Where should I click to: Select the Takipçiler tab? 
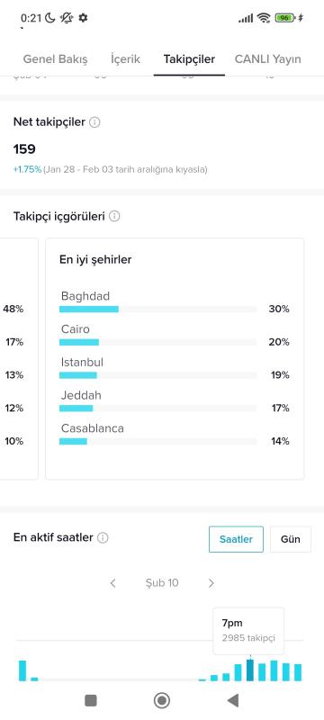click(189, 59)
